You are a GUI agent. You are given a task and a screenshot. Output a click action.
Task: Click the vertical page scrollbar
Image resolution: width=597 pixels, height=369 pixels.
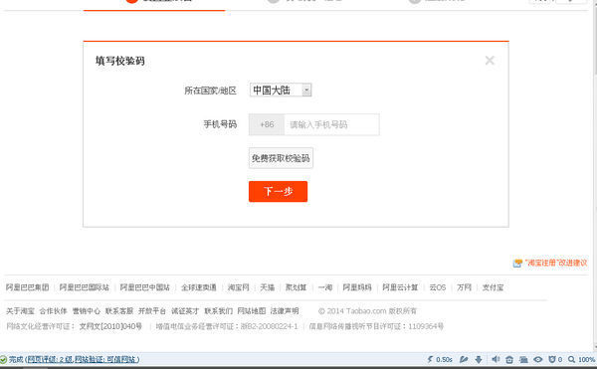[x=595, y=175]
